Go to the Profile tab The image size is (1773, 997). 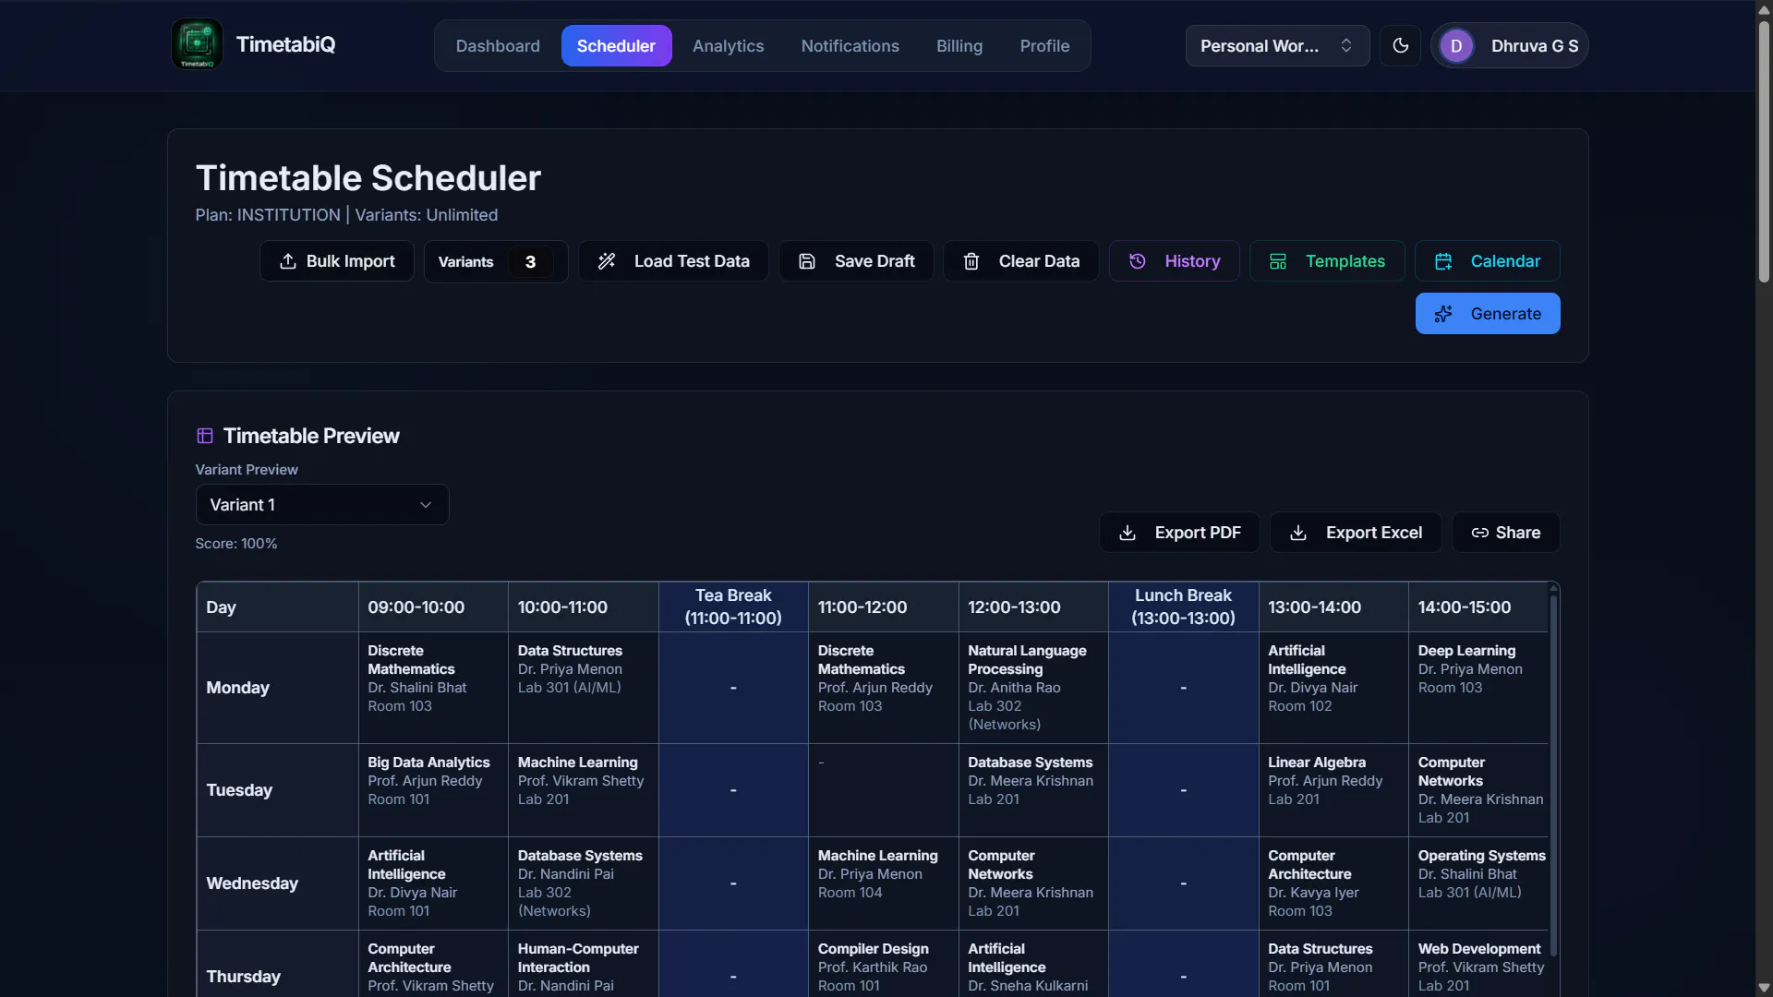click(1044, 45)
